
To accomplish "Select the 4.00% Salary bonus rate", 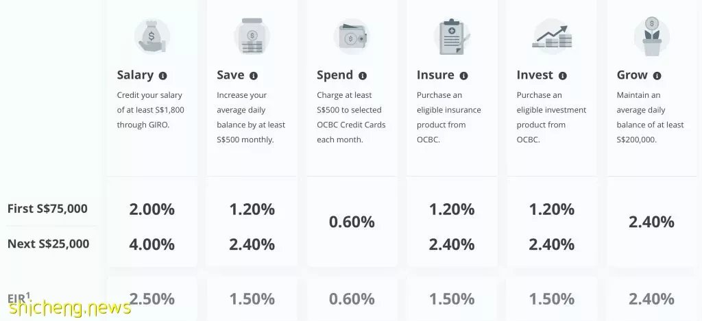I will tap(152, 244).
